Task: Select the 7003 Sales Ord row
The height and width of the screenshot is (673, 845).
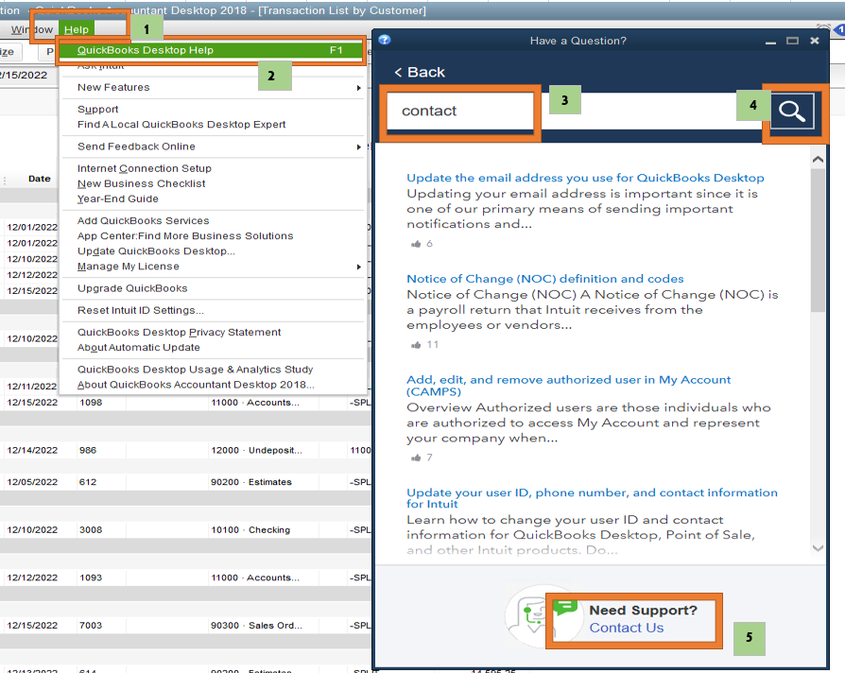Action: pyautogui.click(x=187, y=626)
